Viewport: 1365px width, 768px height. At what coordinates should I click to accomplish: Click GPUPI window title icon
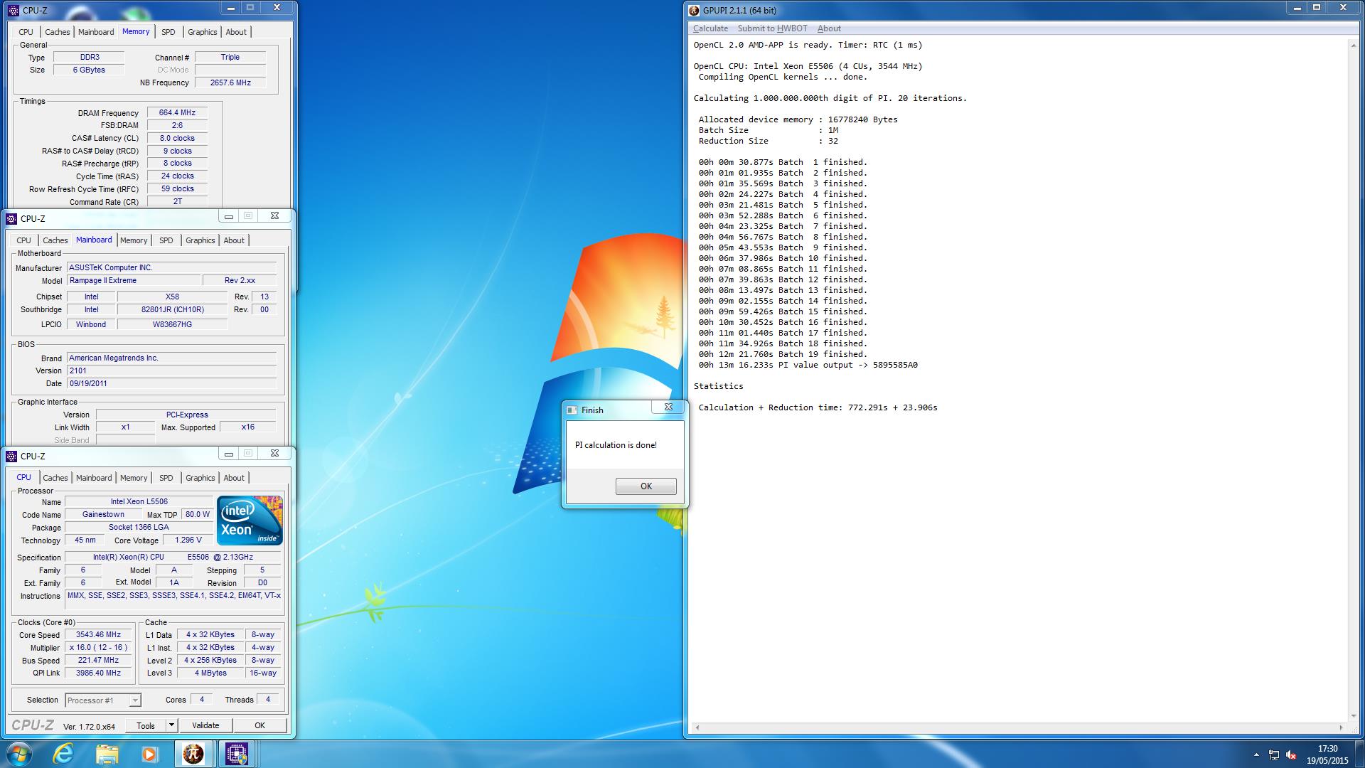(694, 10)
